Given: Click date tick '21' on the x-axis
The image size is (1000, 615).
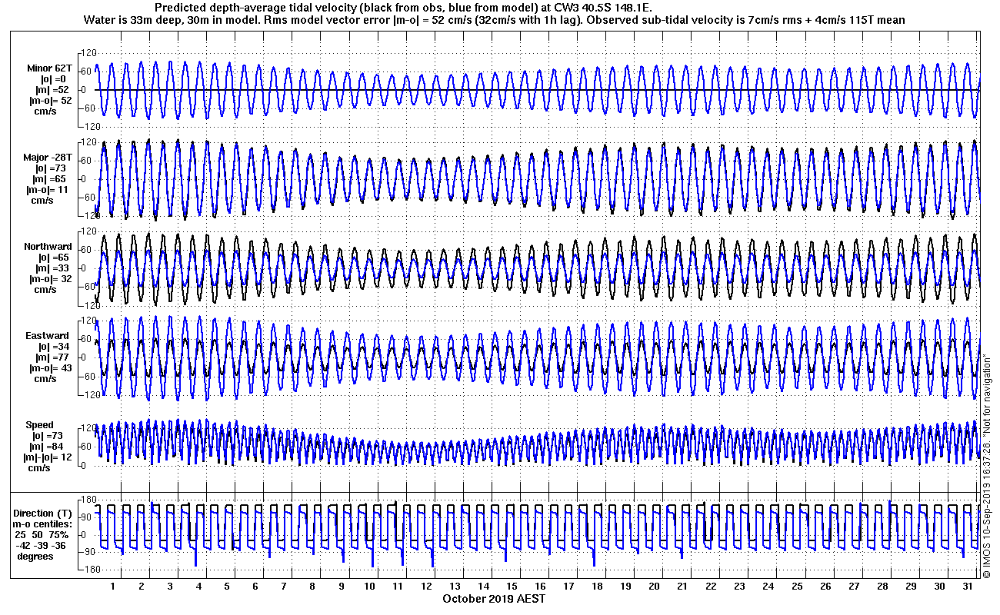Looking at the screenshot, I should point(682,587).
